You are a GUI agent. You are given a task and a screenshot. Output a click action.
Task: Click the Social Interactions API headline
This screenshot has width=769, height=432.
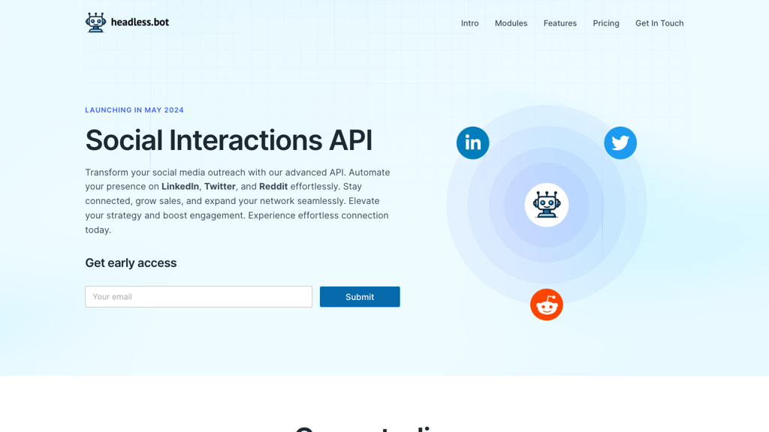229,140
